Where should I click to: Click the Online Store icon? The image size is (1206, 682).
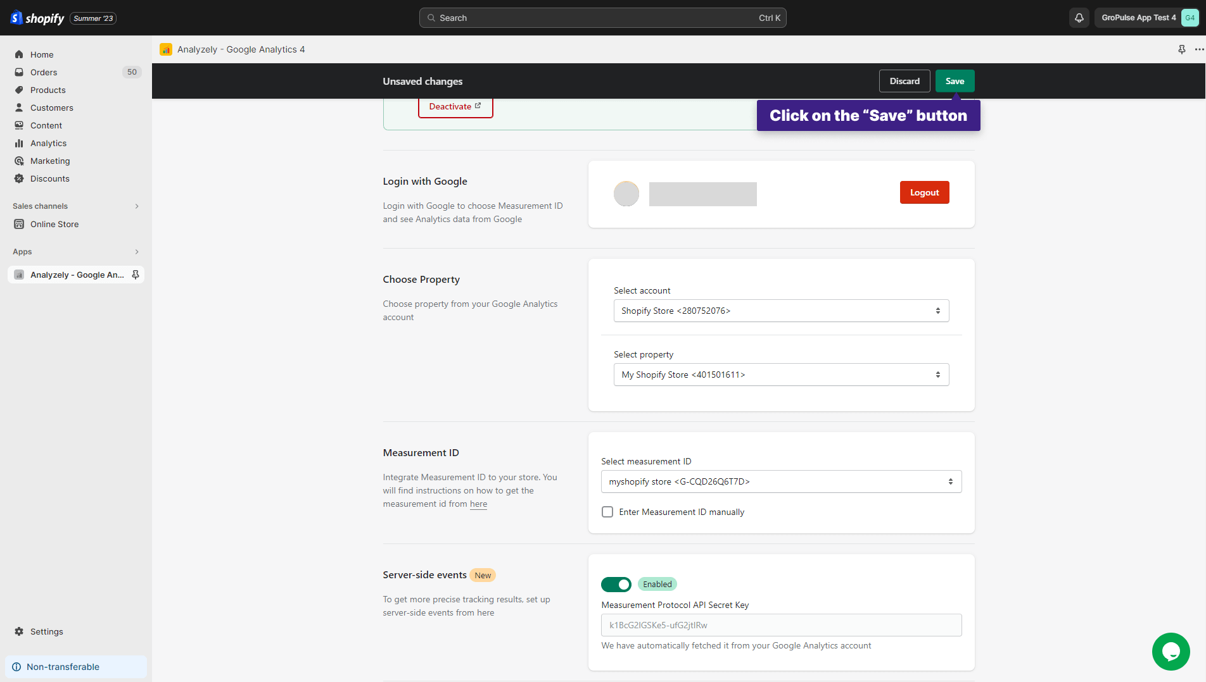pos(19,224)
